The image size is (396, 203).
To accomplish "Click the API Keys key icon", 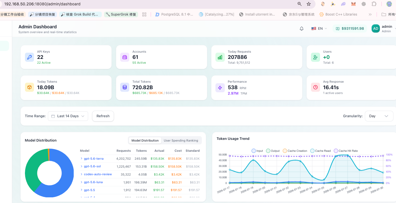I will pos(29,57).
